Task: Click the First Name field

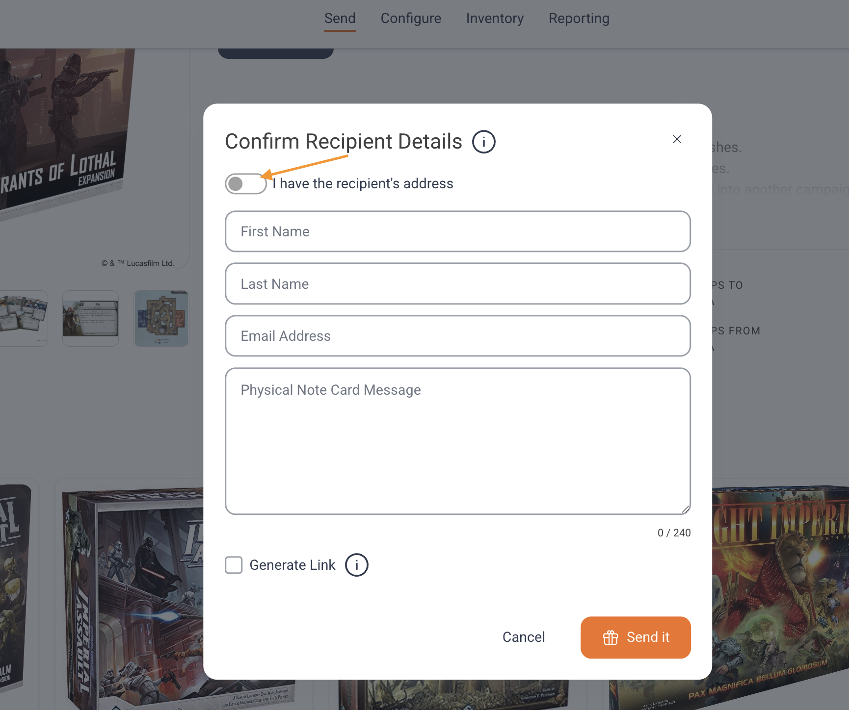Action: (457, 231)
